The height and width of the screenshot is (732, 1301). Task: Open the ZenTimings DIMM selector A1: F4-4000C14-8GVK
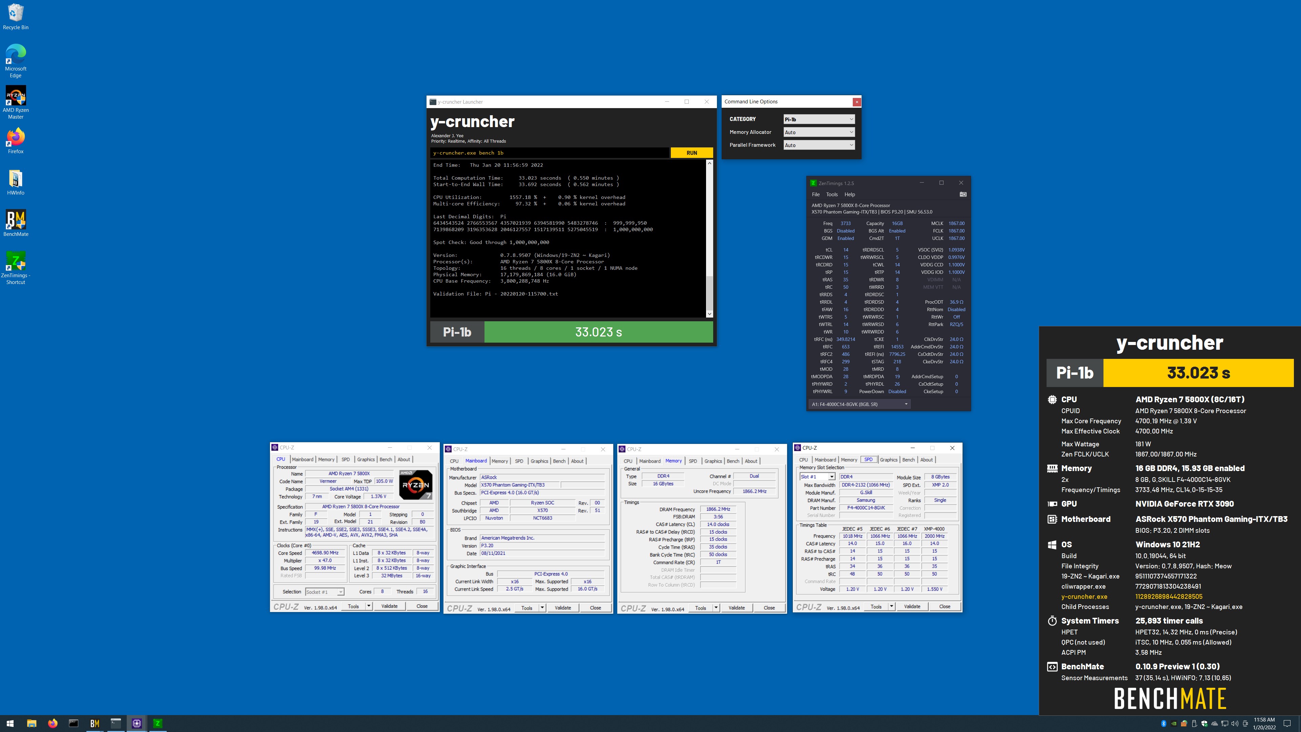point(859,404)
